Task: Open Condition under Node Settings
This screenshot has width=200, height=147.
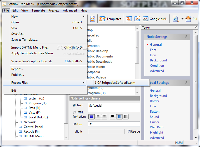Action: tap(157, 66)
